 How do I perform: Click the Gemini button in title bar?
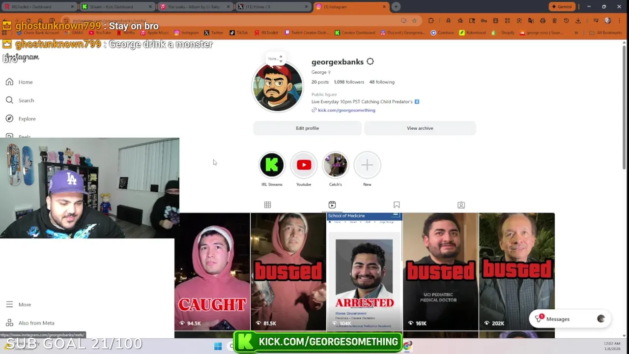[562, 7]
